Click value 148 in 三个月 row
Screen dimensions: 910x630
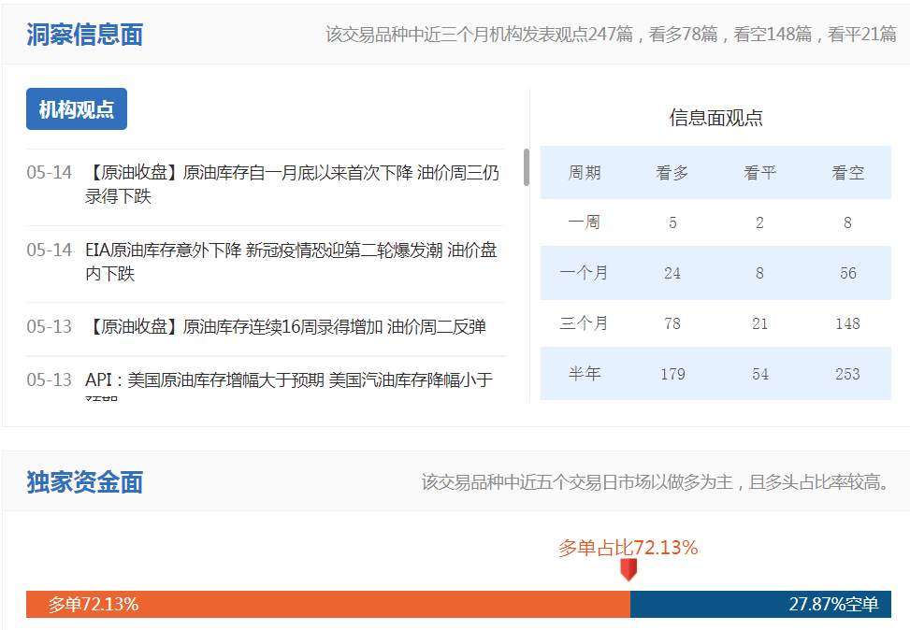[848, 323]
